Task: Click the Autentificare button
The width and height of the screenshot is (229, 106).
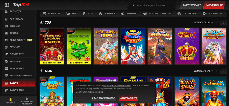Action: point(192,5)
